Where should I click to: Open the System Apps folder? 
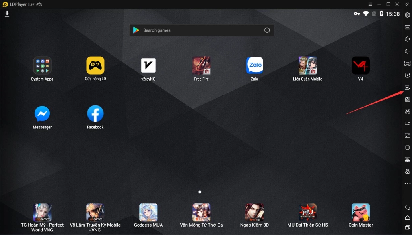pyautogui.click(x=42, y=65)
